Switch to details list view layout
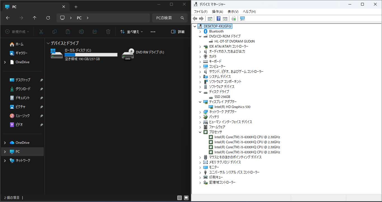 click(180, 198)
